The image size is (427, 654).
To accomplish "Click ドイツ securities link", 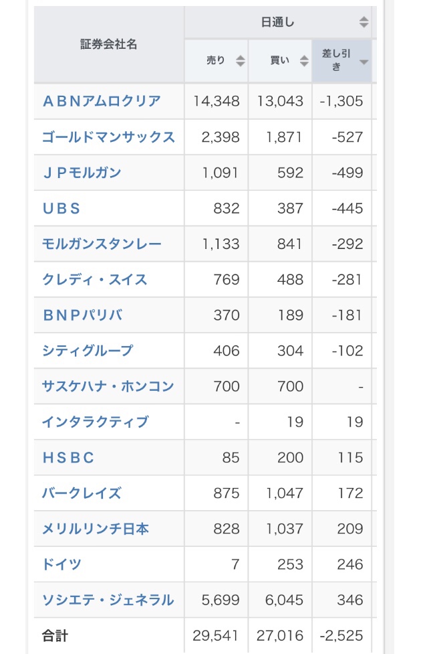I will click(61, 564).
